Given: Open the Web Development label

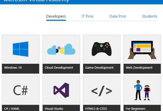Looking at the screenshot, I should pos(139,68).
